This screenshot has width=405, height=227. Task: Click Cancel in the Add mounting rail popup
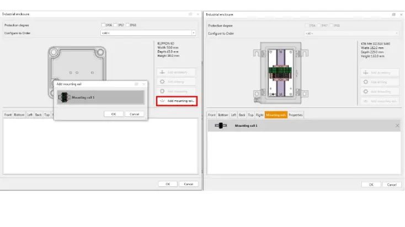[134, 114]
